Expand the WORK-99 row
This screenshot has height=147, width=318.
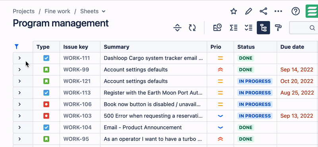tap(19, 70)
